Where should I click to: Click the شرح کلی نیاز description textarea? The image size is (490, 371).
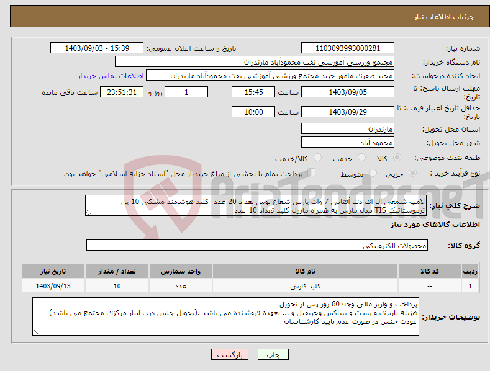(256, 205)
